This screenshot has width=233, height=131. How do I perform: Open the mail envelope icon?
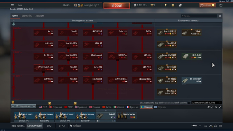[220, 126]
